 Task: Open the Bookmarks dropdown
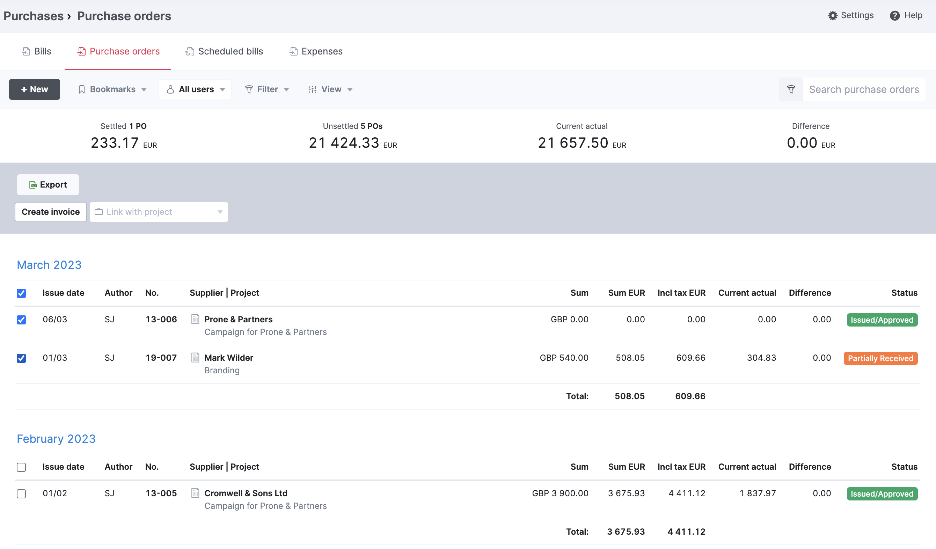[x=112, y=89]
